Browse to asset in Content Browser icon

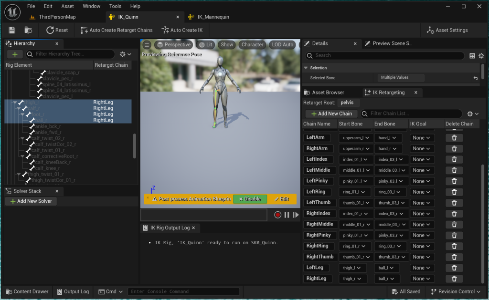(28, 30)
